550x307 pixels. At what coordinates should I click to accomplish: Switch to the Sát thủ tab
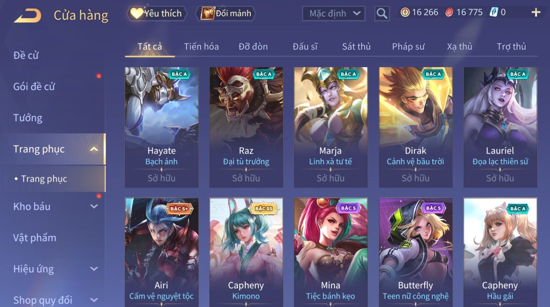tap(356, 46)
